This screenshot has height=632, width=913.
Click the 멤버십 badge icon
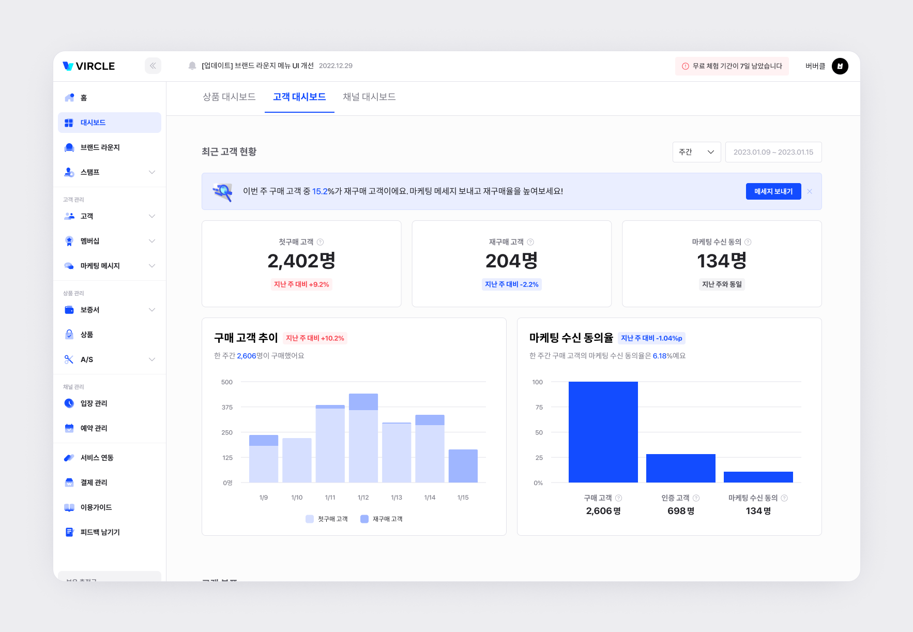[69, 241]
